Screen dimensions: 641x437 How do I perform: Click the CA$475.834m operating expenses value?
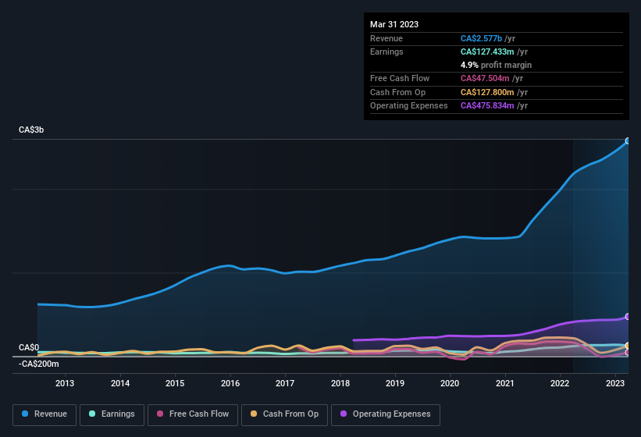pos(487,106)
